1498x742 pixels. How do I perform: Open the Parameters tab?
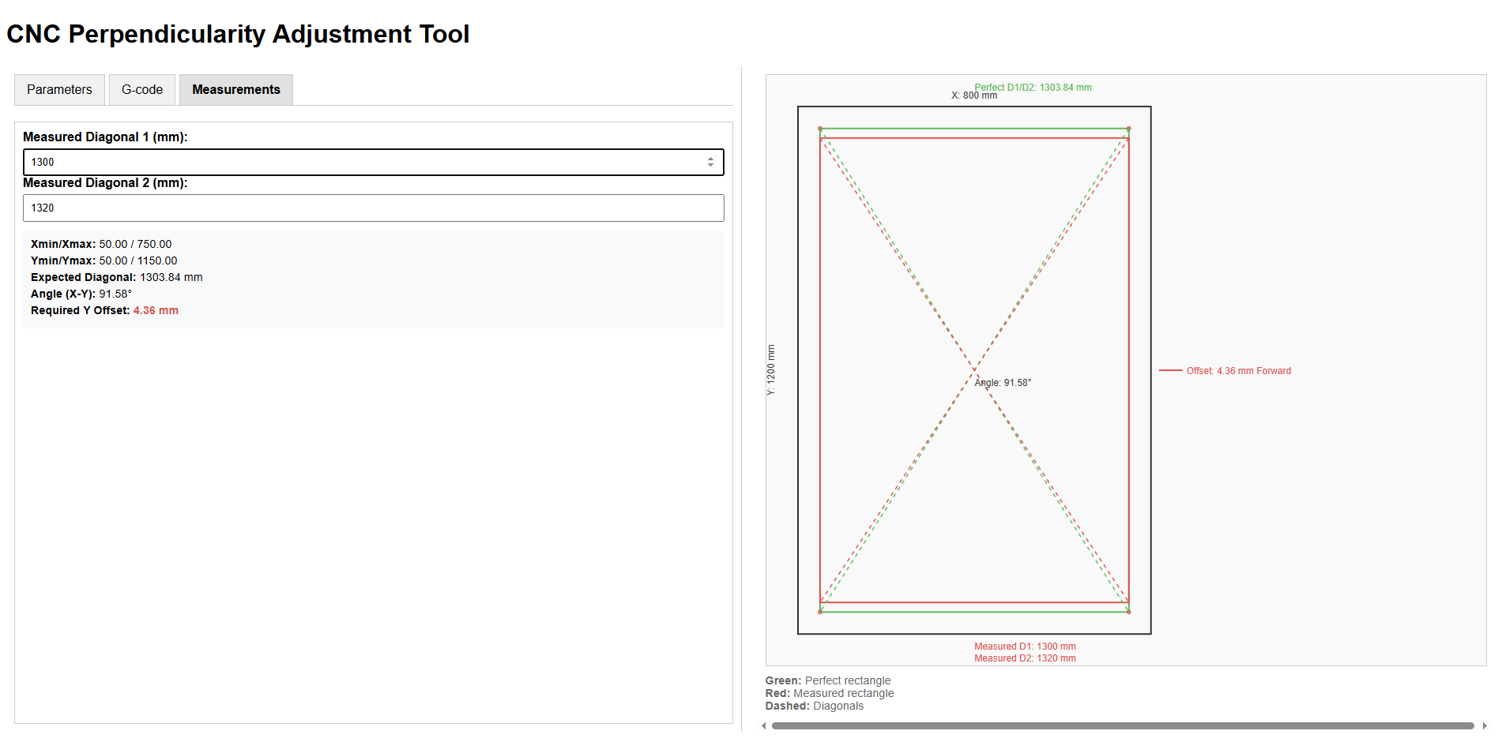pos(59,90)
